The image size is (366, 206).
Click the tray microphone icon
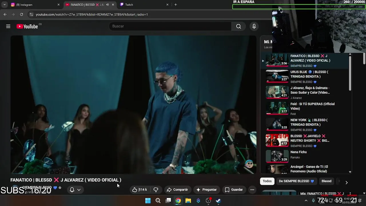pyautogui.click(x=313, y=201)
